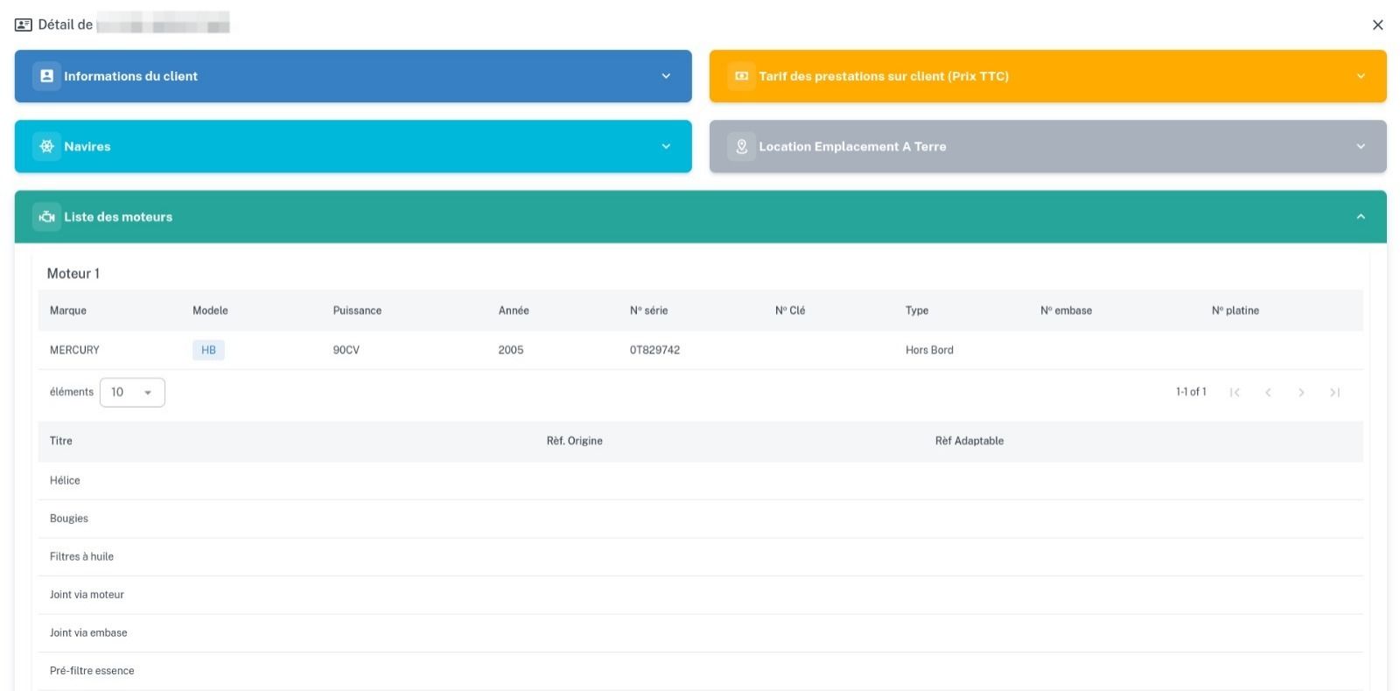Click the N° embase column header
This screenshot has height=691, width=1400.
[1066, 311]
